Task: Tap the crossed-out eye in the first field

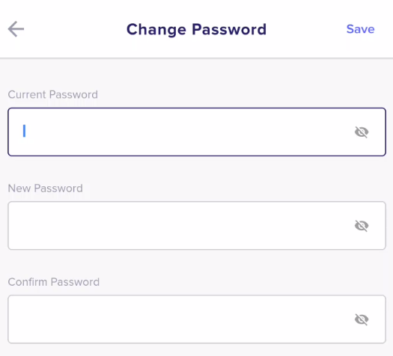Action: point(362,132)
